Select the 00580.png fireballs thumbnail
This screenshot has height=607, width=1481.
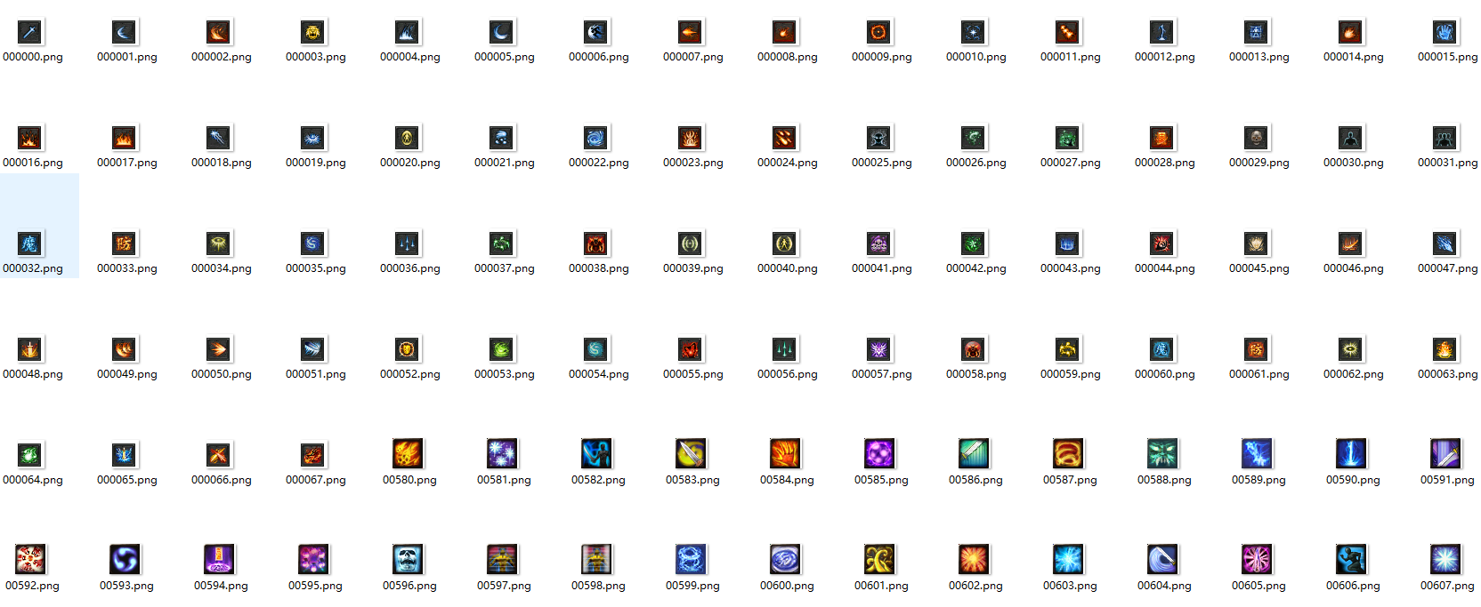[408, 454]
